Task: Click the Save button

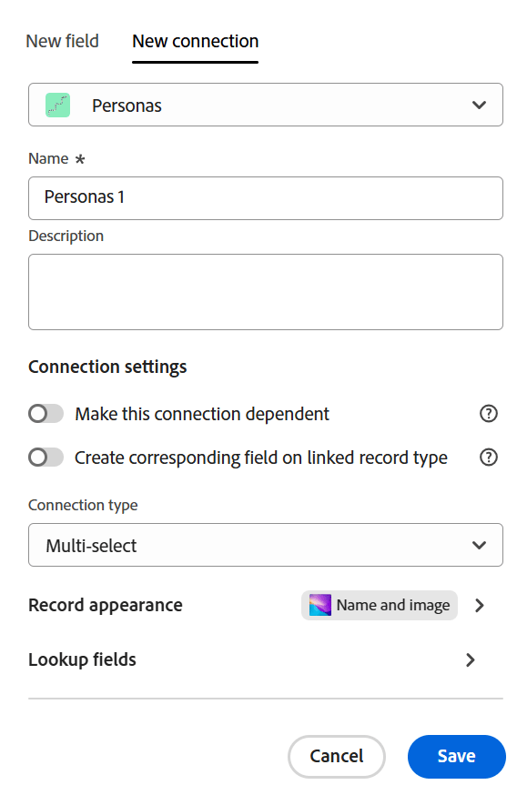Action: click(x=457, y=756)
